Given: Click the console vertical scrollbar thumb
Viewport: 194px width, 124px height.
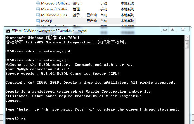Looking at the screenshot, I should [187, 44].
